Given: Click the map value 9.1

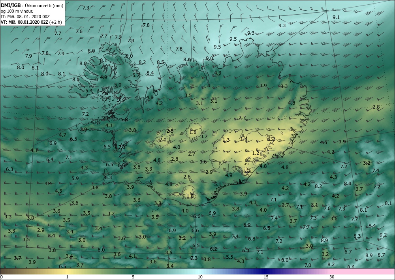Looking at the screenshot, I should tap(336, 17).
